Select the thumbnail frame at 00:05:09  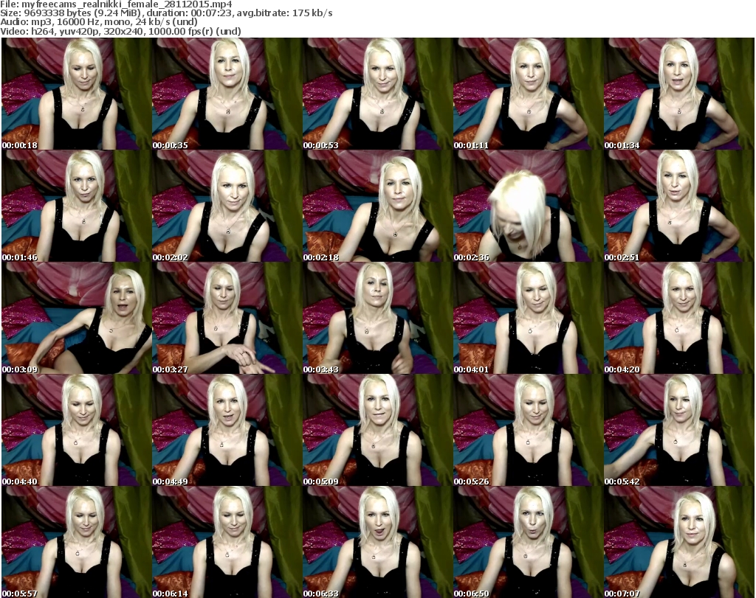(x=377, y=431)
